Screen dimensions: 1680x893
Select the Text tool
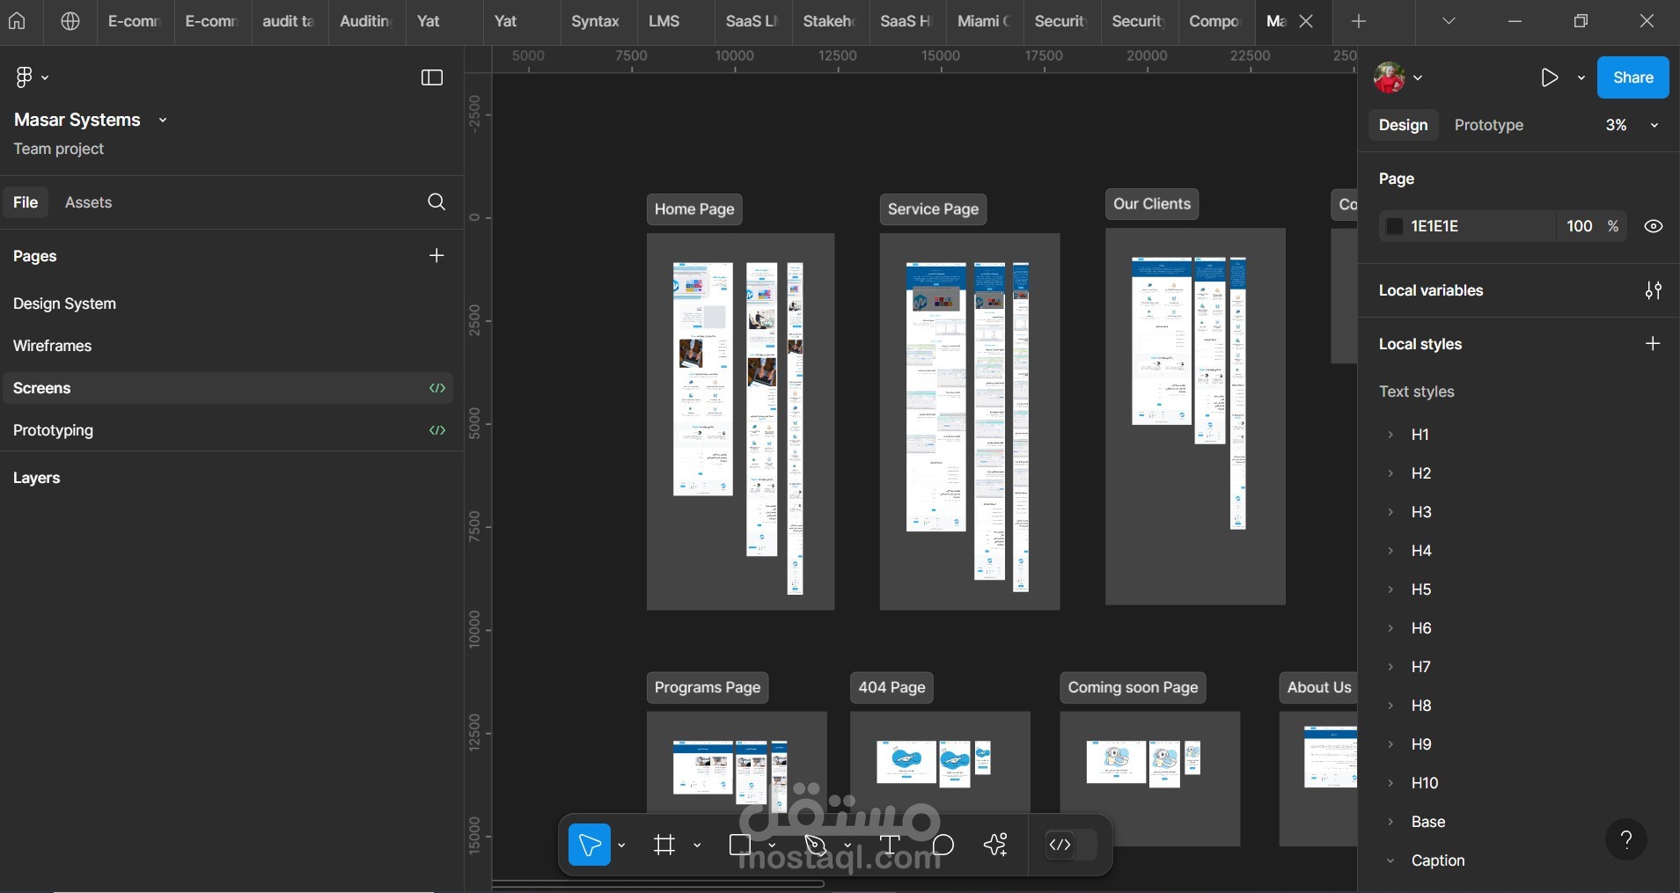click(890, 845)
